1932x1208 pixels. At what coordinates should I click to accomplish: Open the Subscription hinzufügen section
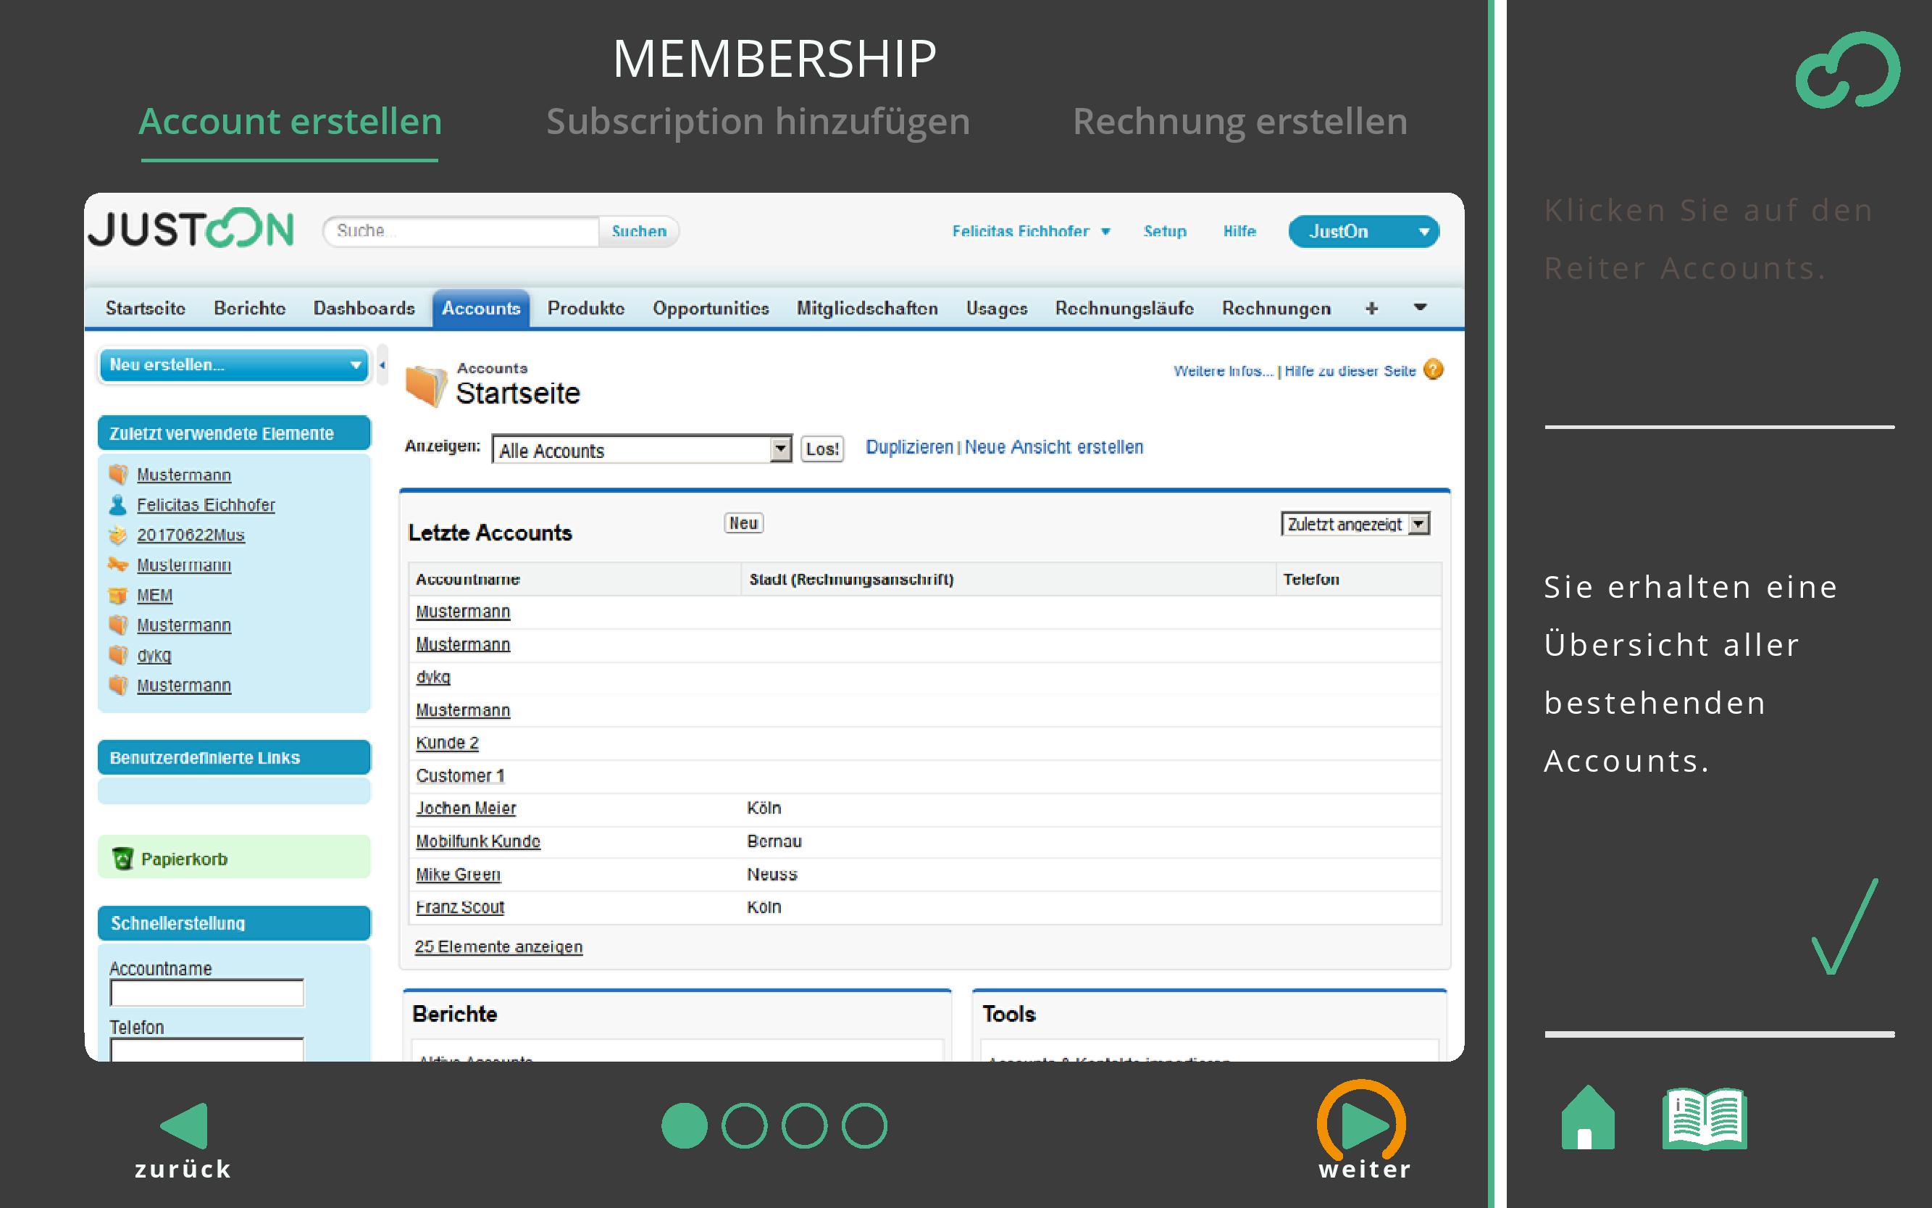click(x=757, y=122)
